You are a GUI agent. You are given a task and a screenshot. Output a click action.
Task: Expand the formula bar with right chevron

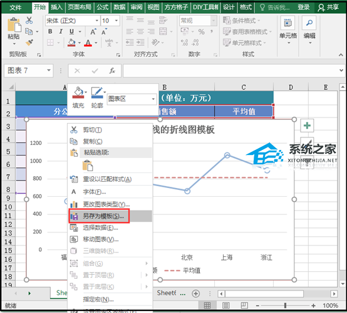pyautogui.click(x=341, y=71)
